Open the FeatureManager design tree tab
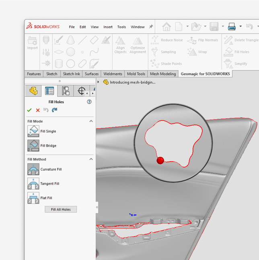Image resolution: width=259 pixels, height=260 pixels. tap(33, 91)
